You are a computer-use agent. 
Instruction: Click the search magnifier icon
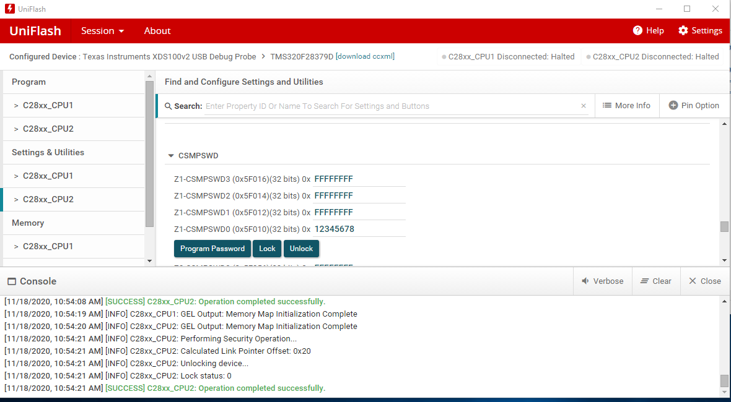click(169, 106)
